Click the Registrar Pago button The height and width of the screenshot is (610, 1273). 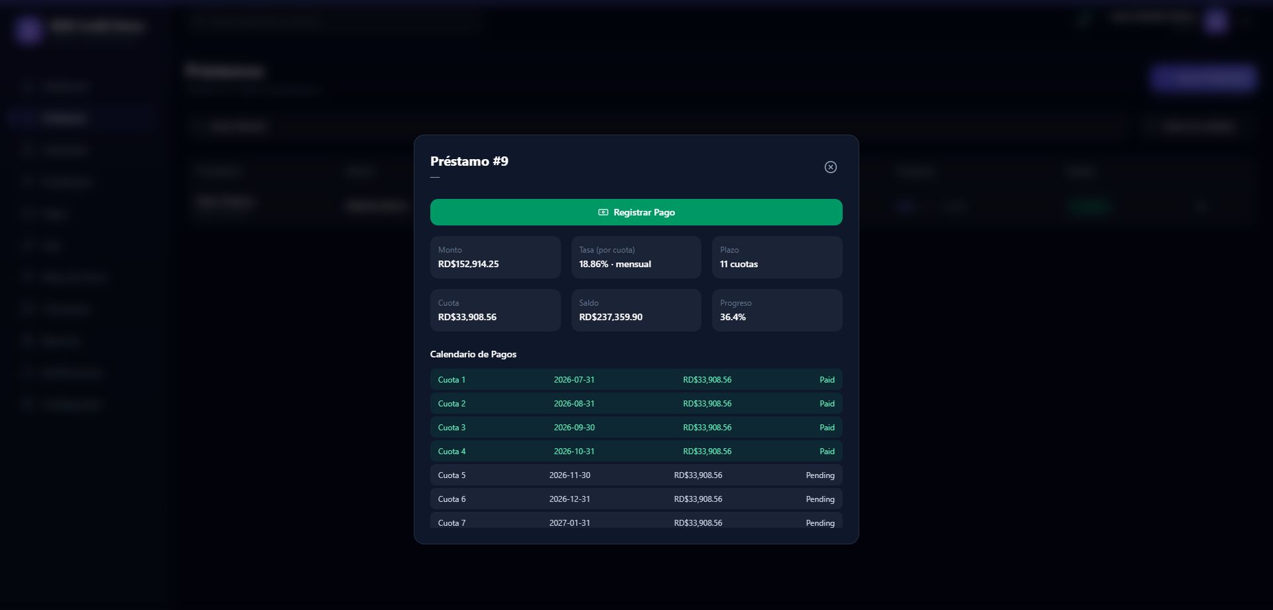click(x=636, y=212)
